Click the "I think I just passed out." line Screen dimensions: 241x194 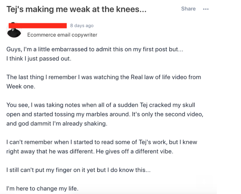tap(39, 58)
